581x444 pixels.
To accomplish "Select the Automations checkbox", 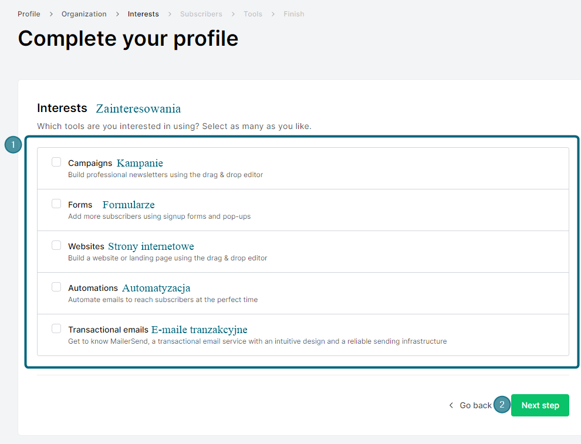I will (56, 287).
